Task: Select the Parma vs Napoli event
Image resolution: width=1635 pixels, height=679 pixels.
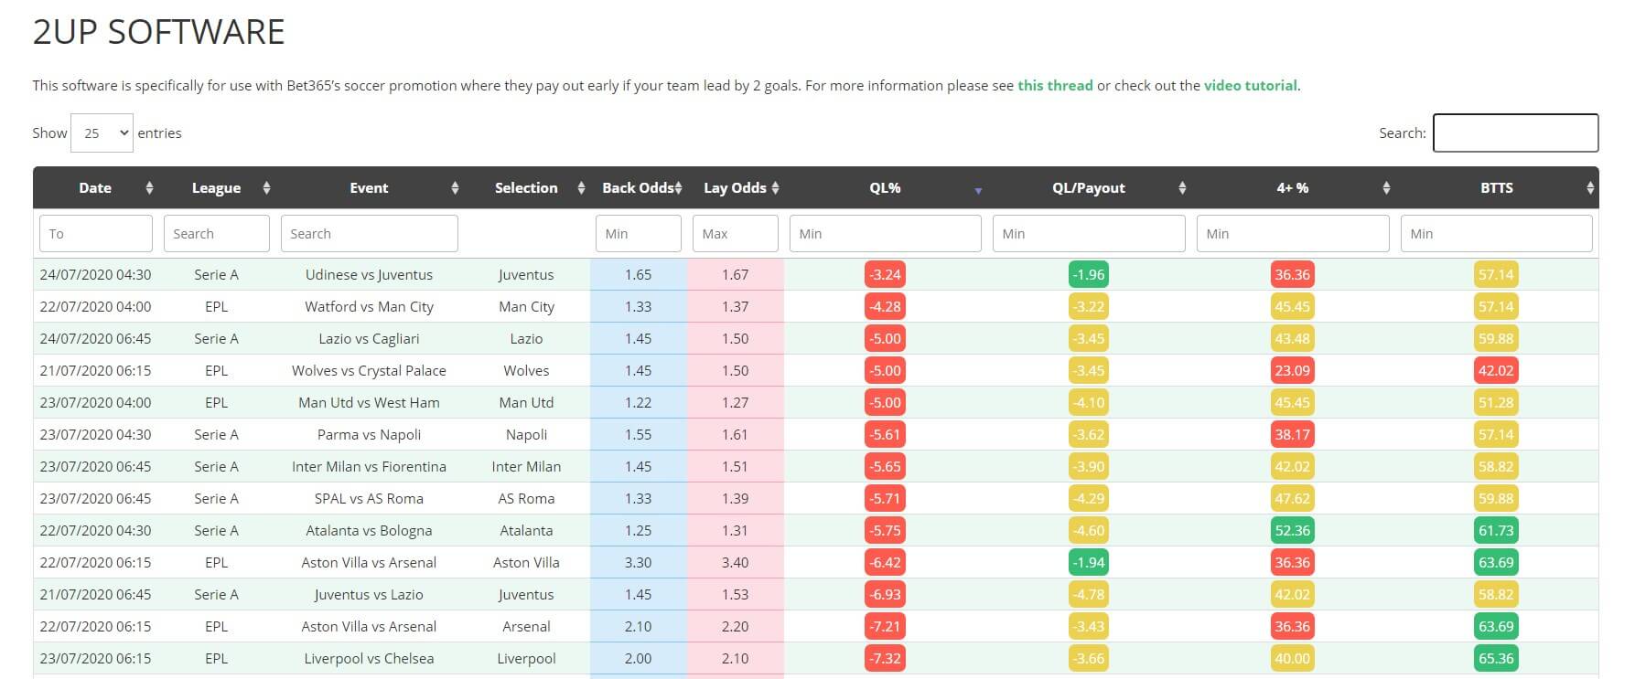Action: (x=370, y=435)
